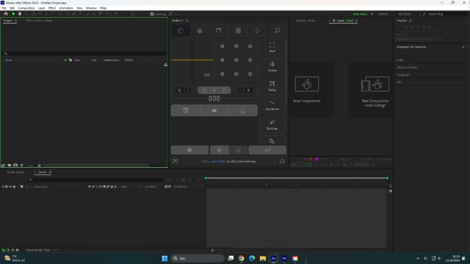Toggle the Snapping checkbox in toolbar
Image resolution: width=470 pixels, height=264 pixels.
click(152, 13)
